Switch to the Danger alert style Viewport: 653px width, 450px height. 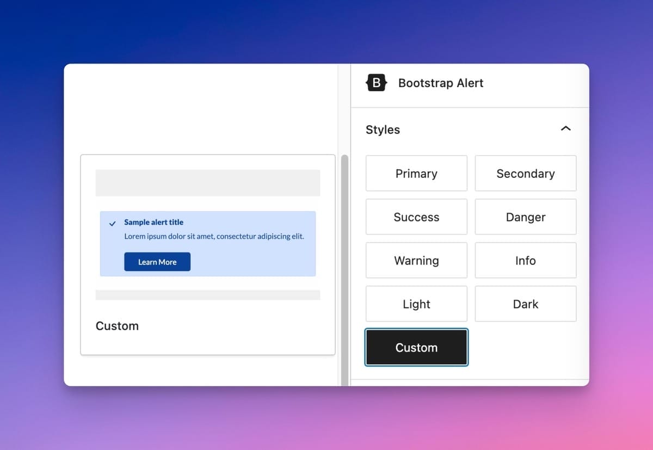pos(525,217)
